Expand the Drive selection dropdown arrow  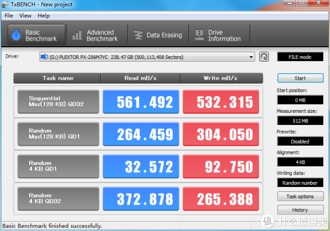click(x=251, y=57)
